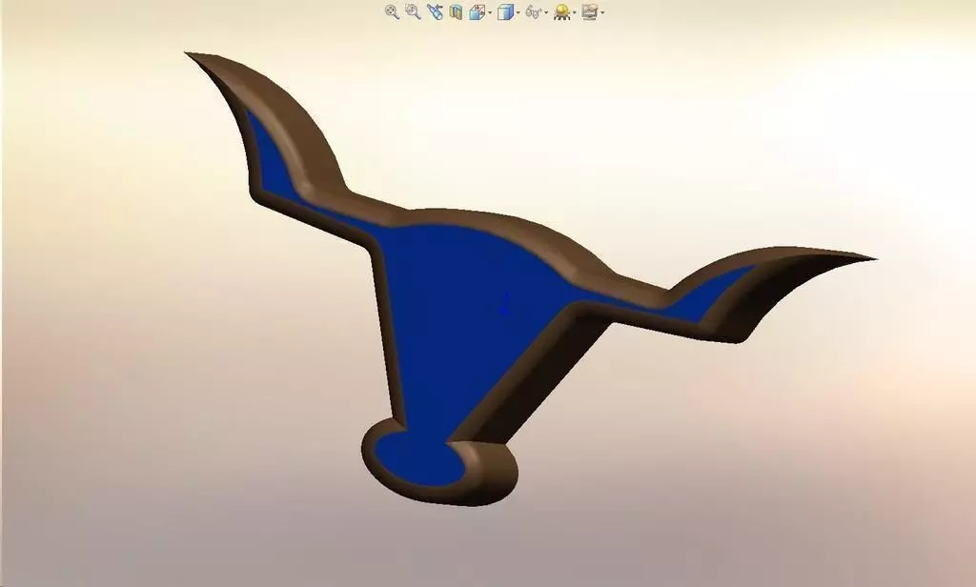Image resolution: width=976 pixels, height=587 pixels.
Task: Click the Apply Scene sphere icon
Action: [561, 11]
